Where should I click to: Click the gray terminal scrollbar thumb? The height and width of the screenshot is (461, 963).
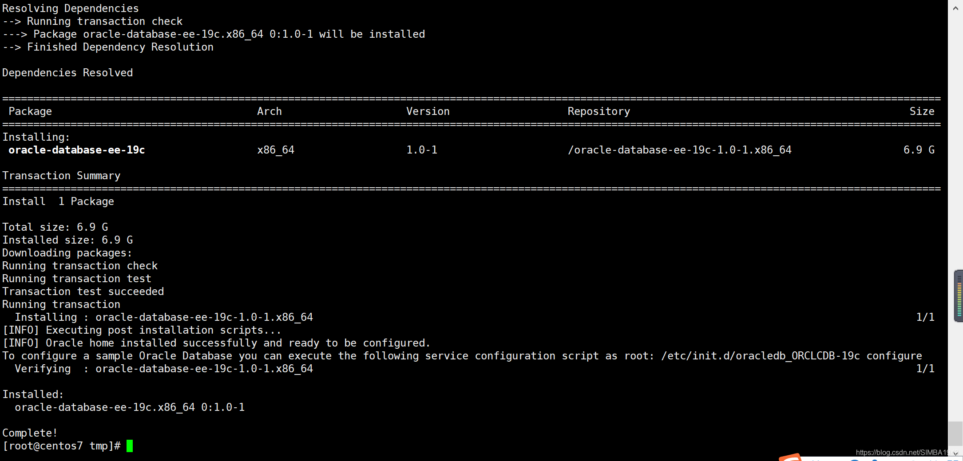click(x=955, y=433)
